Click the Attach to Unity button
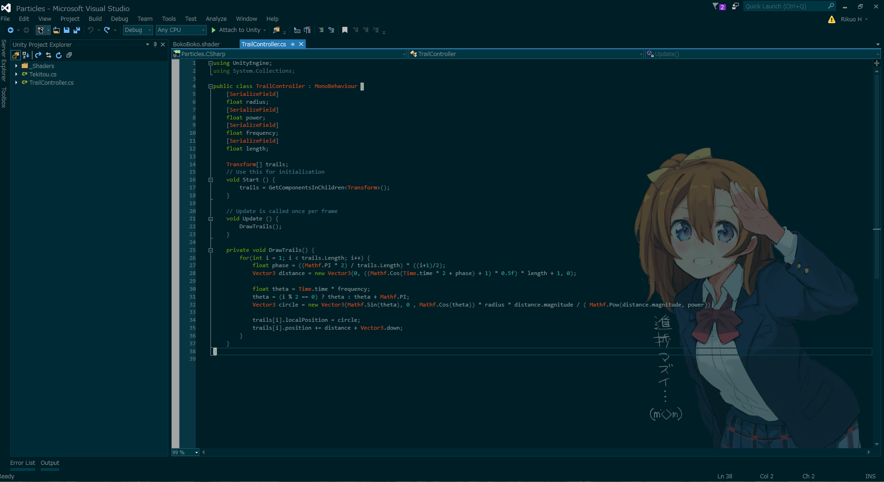Viewport: 884px width, 482px height. pos(237,30)
